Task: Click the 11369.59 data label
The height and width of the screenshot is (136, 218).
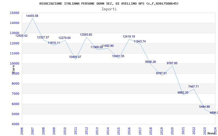Action: pyautogui.click(x=97, y=47)
